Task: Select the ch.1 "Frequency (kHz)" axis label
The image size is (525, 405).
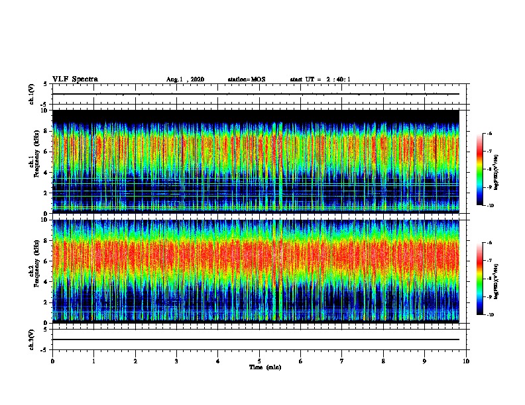Action: (x=36, y=154)
